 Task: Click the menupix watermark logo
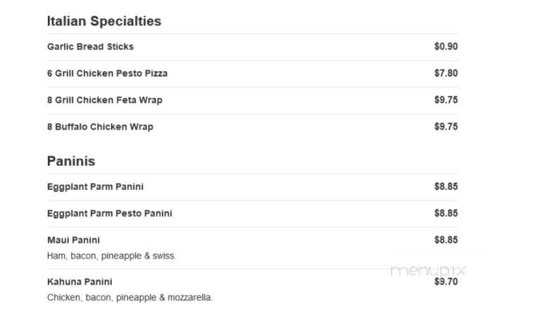428,271
